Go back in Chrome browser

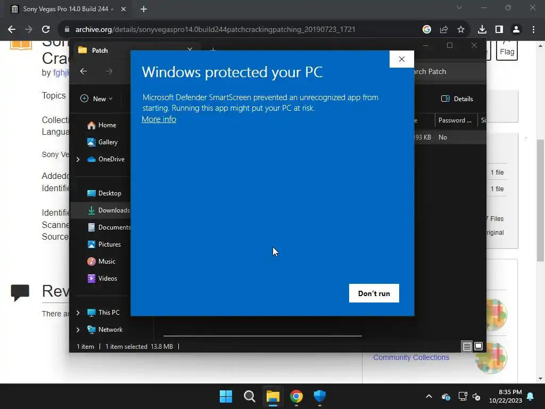coord(12,30)
